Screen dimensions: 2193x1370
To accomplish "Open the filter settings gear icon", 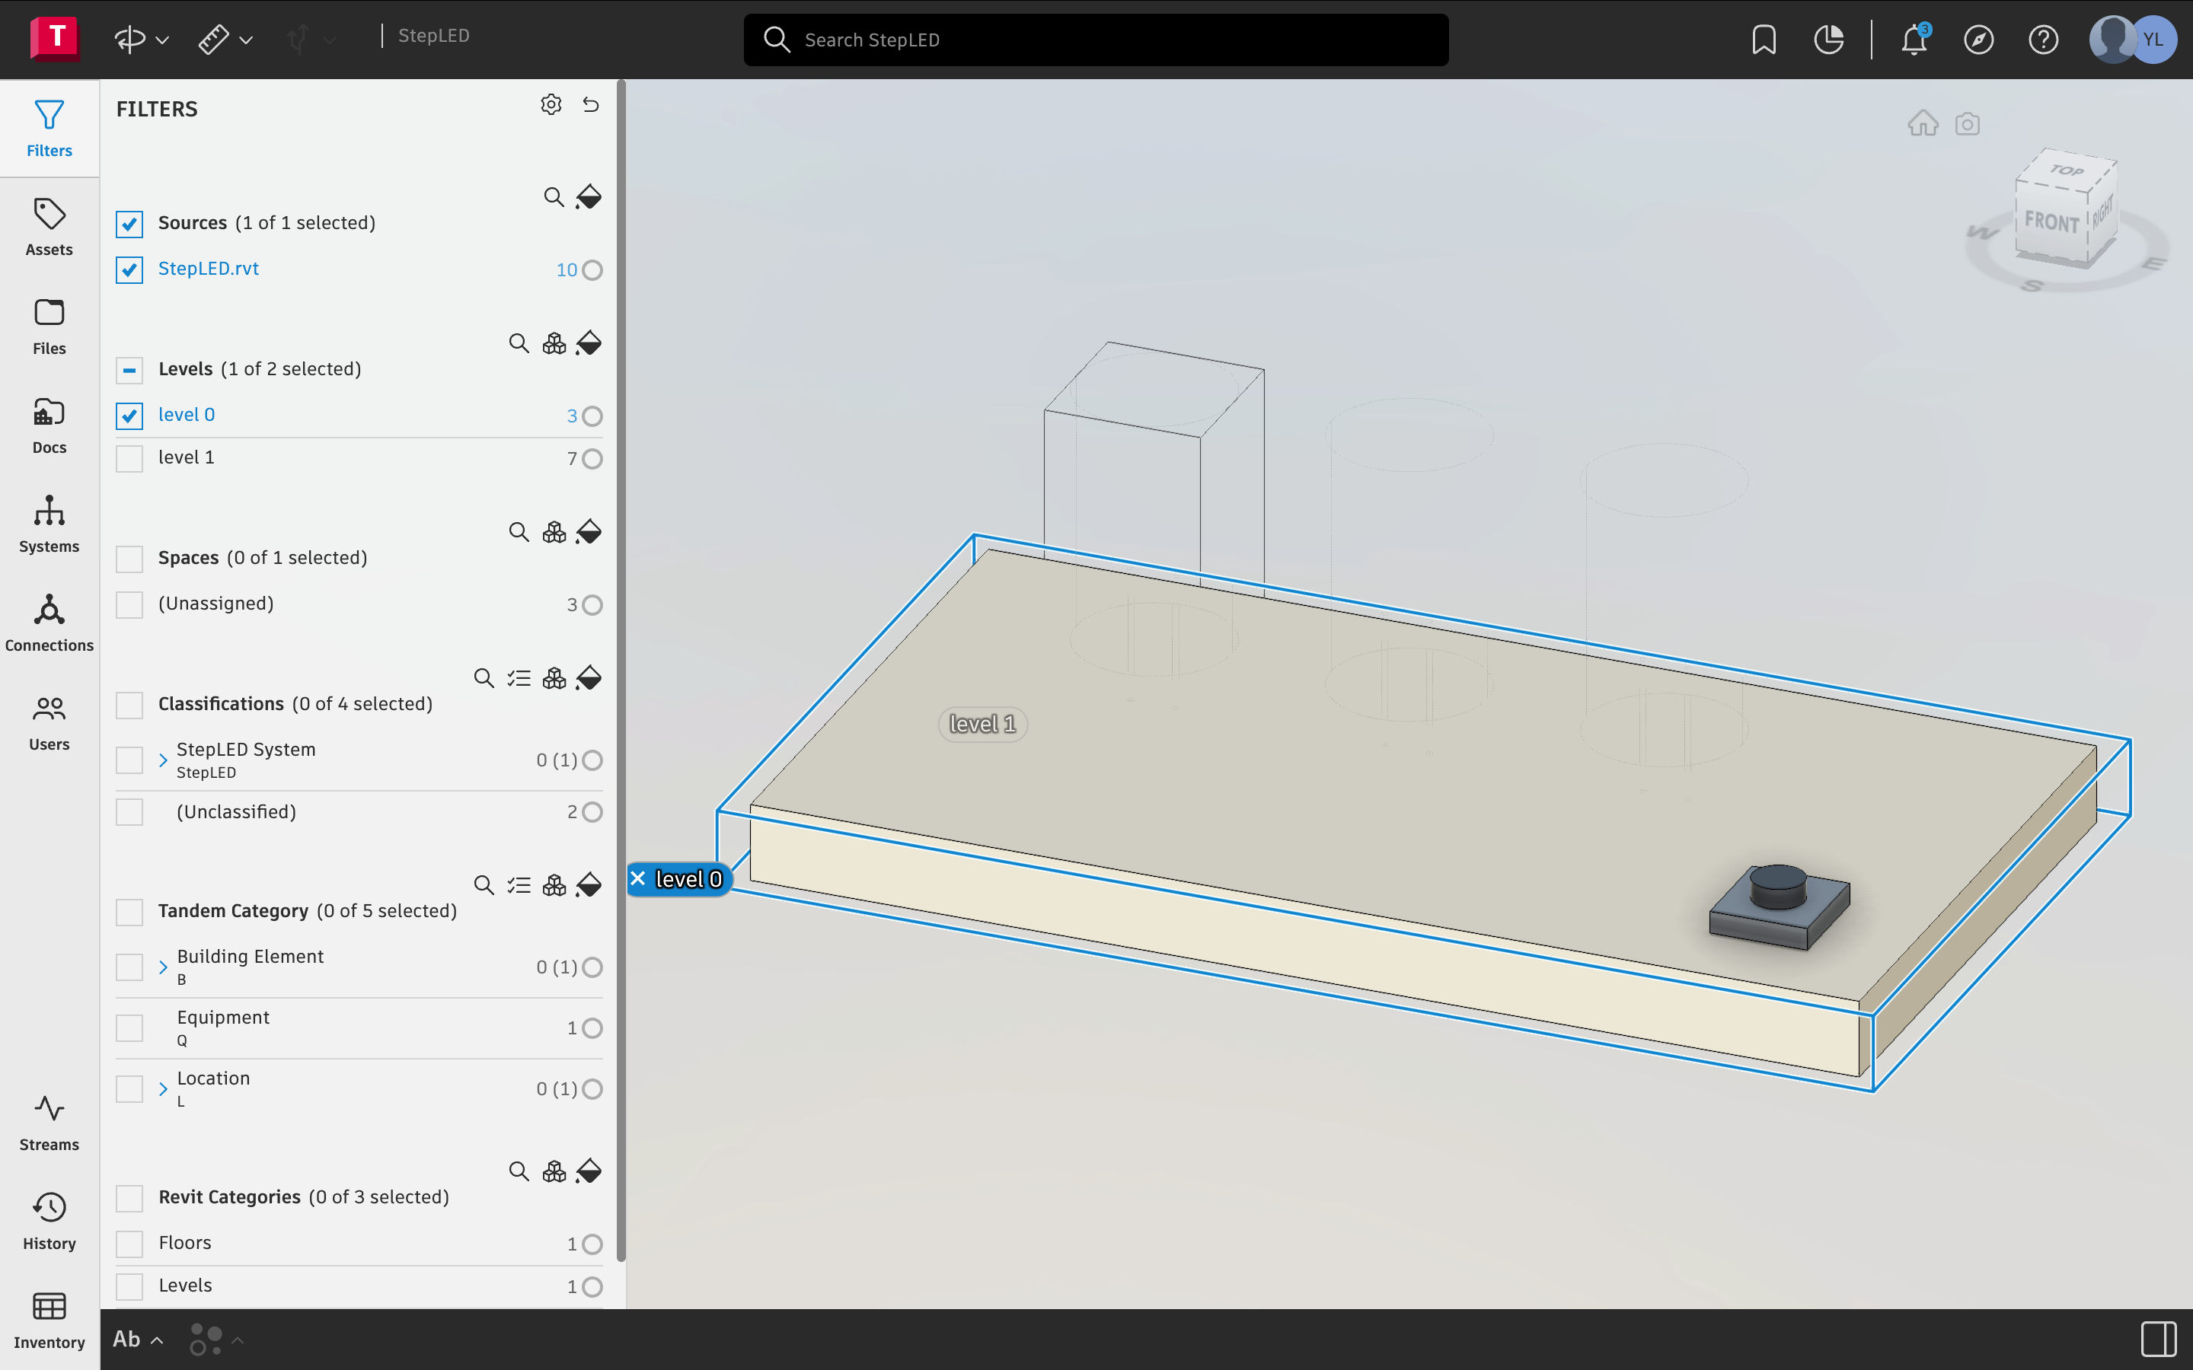I will click(551, 105).
